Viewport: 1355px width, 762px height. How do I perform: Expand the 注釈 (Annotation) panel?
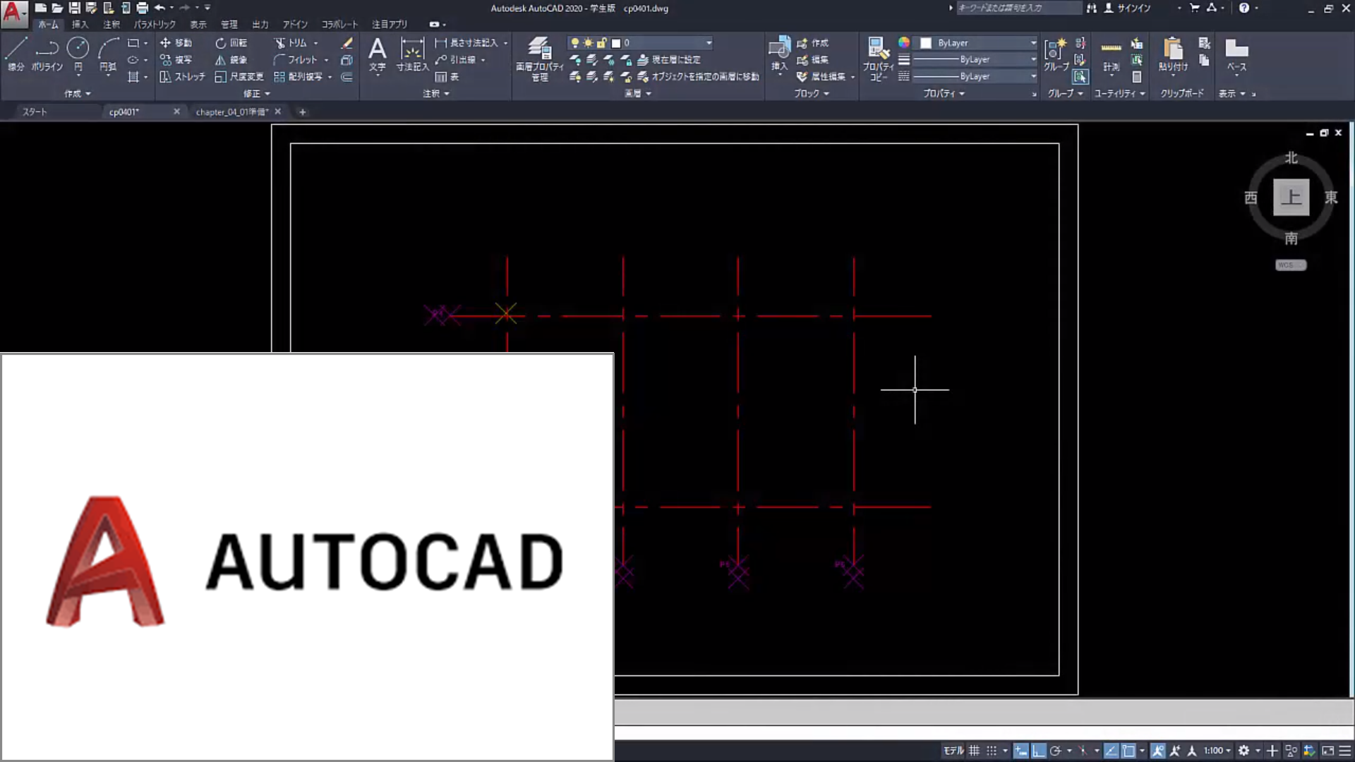coord(436,94)
